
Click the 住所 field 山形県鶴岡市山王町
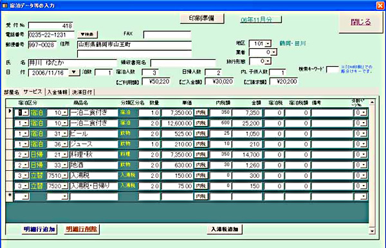pyautogui.click(x=134, y=45)
